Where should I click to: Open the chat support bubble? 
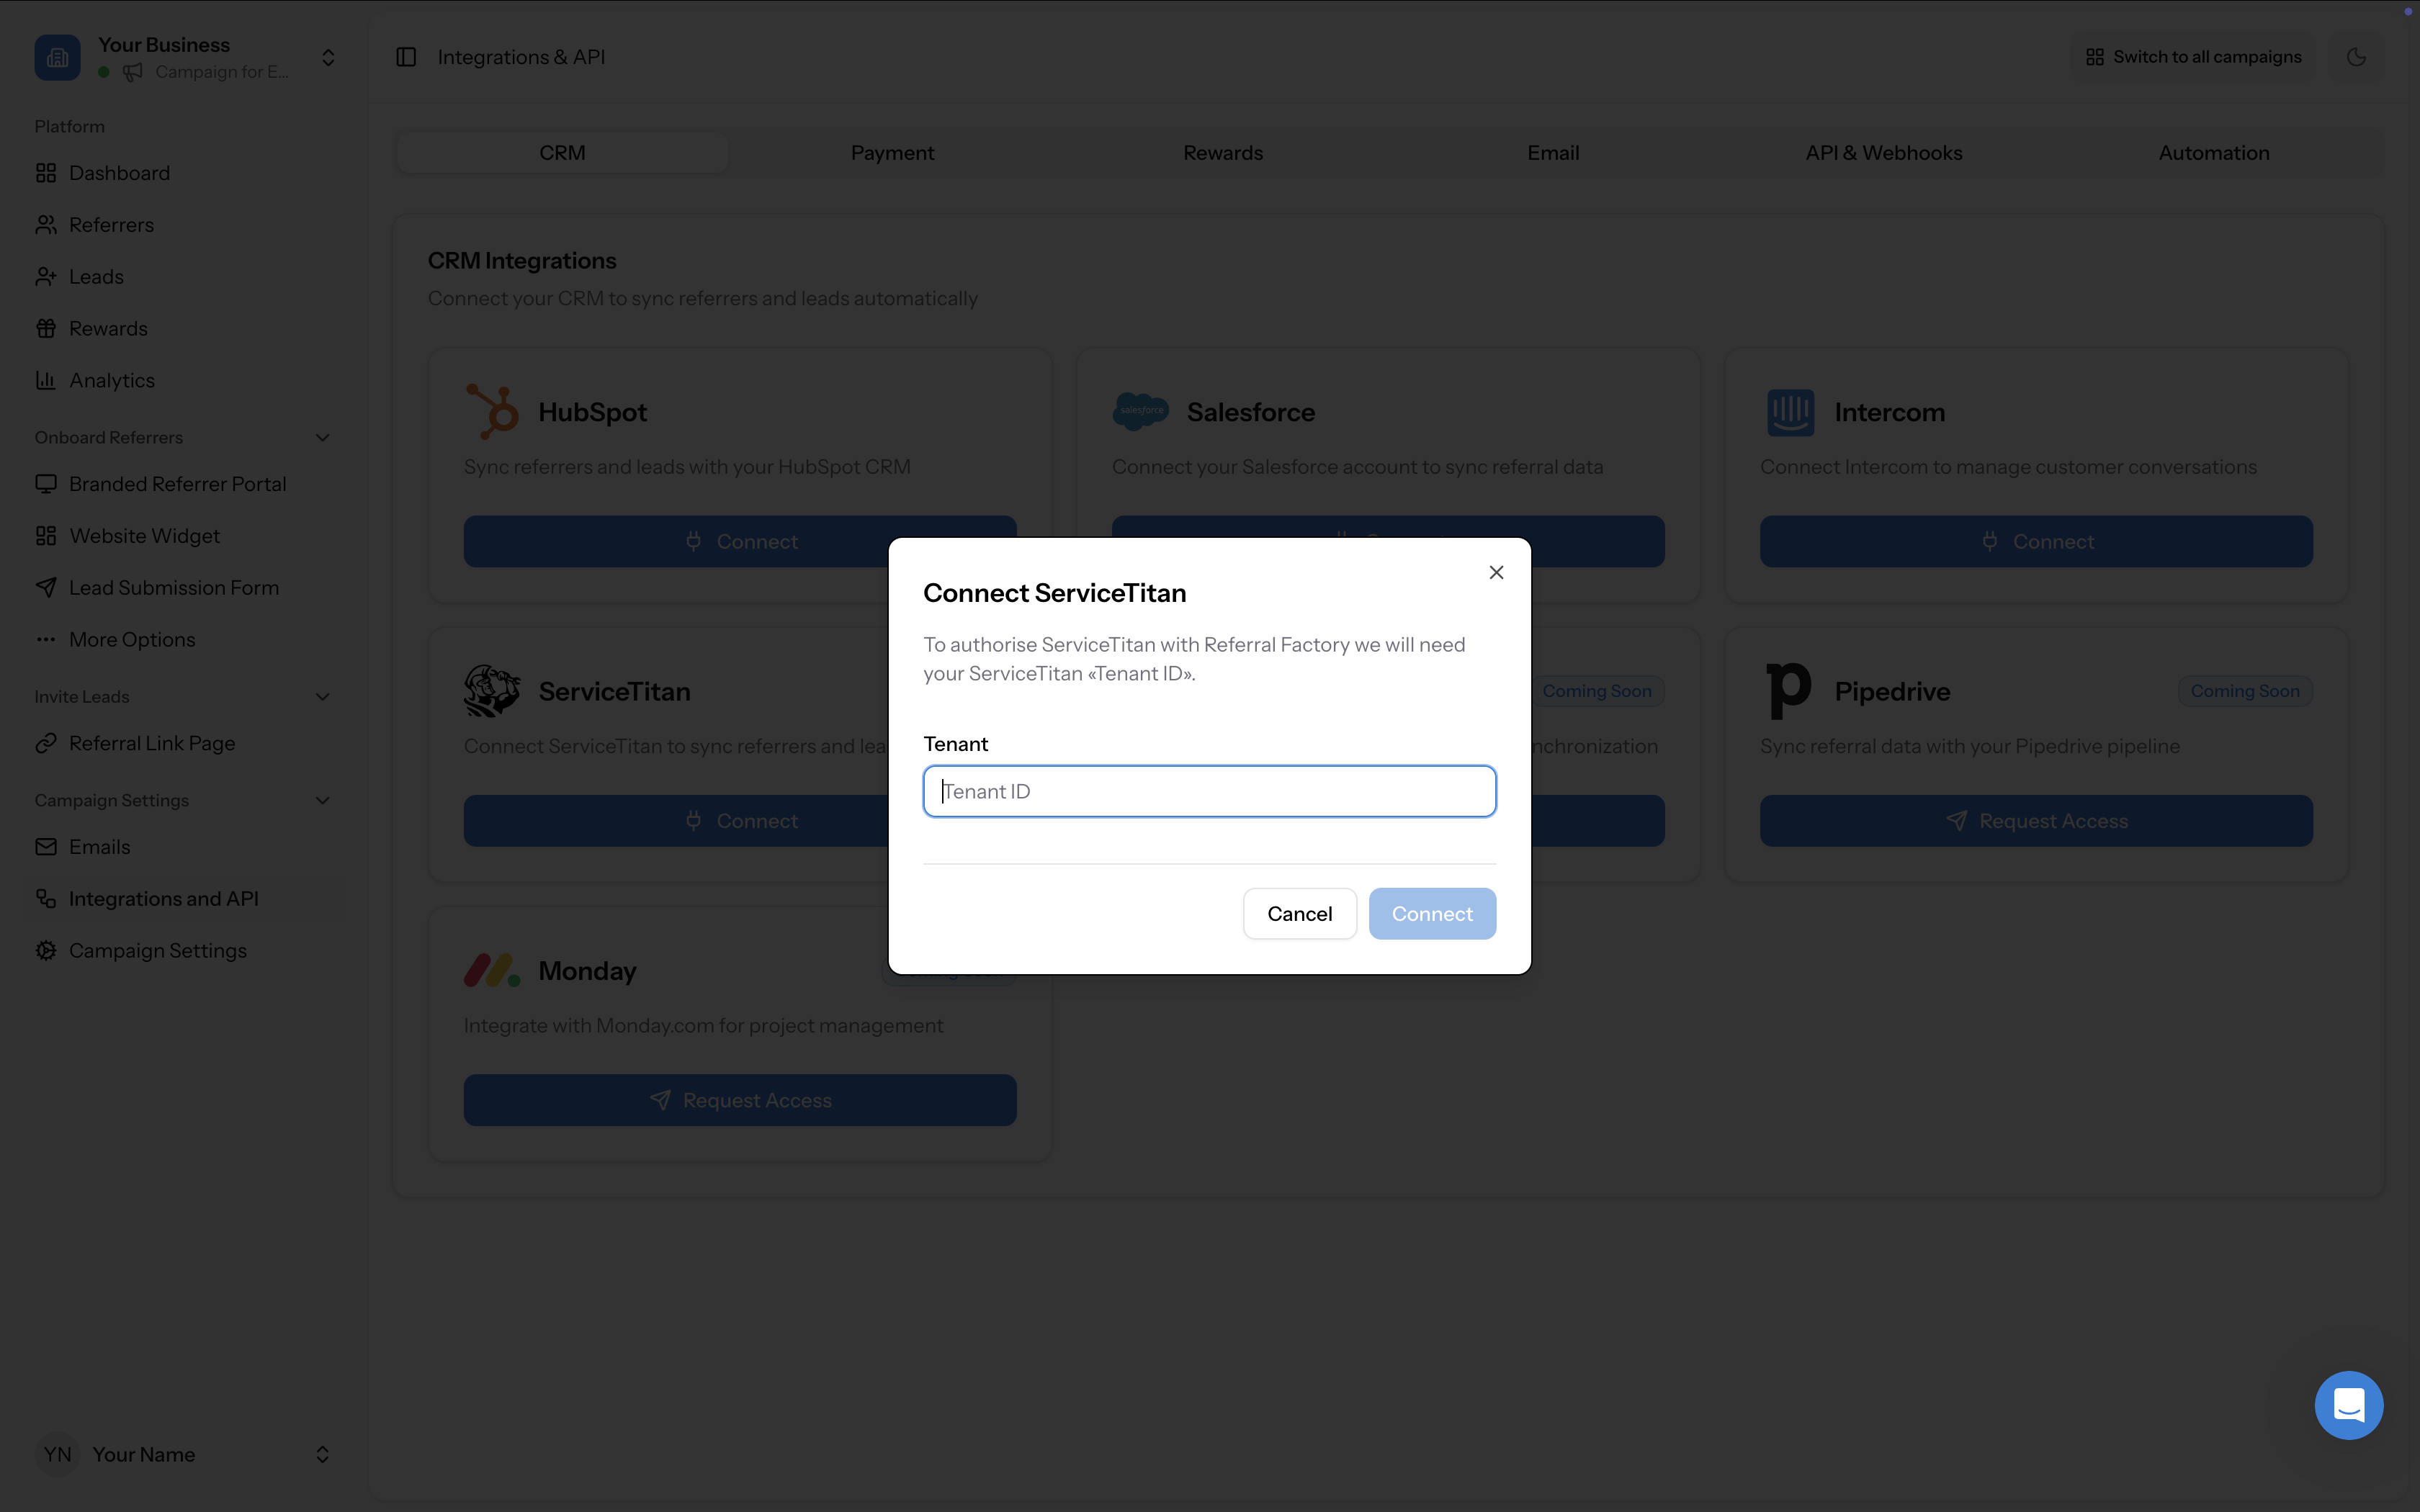coord(2347,1404)
